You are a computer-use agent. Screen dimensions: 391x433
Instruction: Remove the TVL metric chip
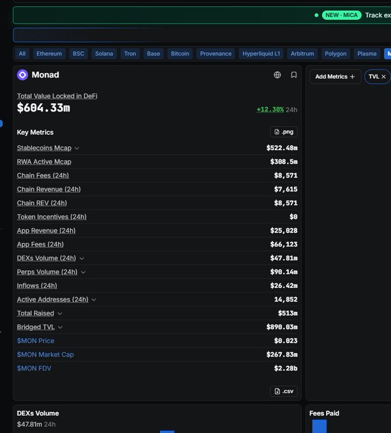[x=383, y=77]
